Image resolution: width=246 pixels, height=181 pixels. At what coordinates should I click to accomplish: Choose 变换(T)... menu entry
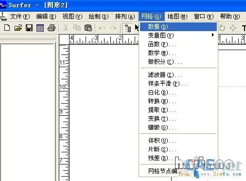click(x=178, y=119)
